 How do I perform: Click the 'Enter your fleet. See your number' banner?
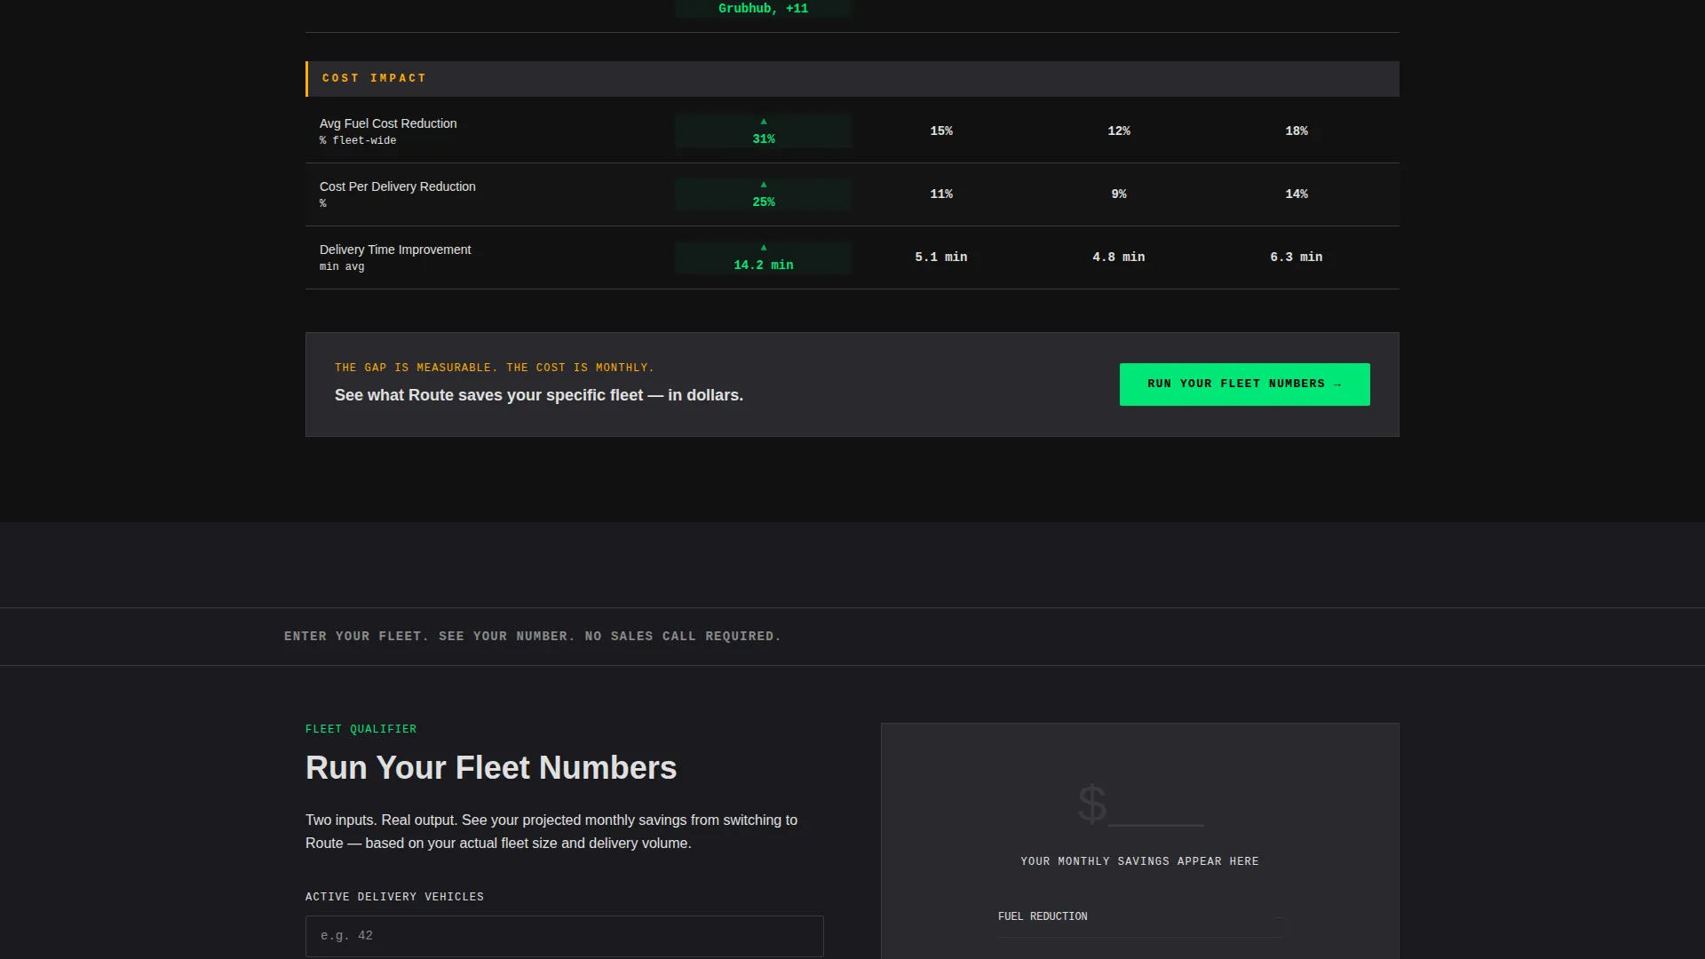[x=533, y=637]
